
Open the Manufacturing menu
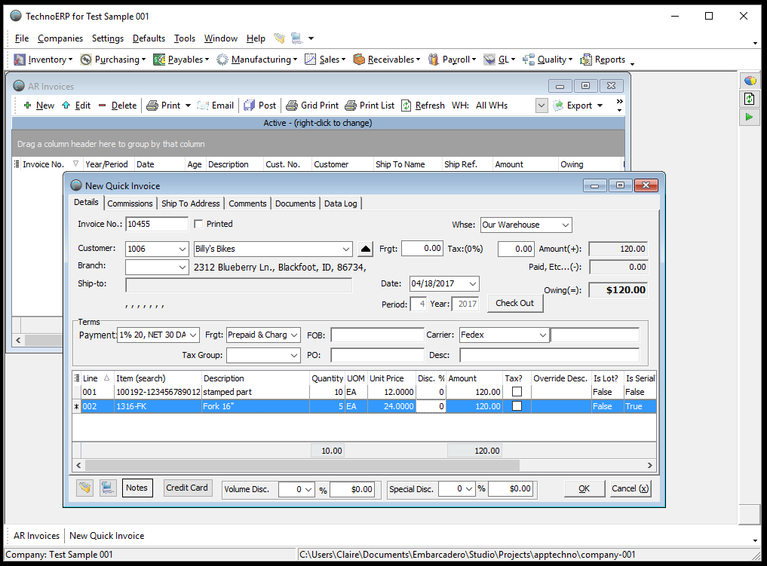[x=260, y=60]
